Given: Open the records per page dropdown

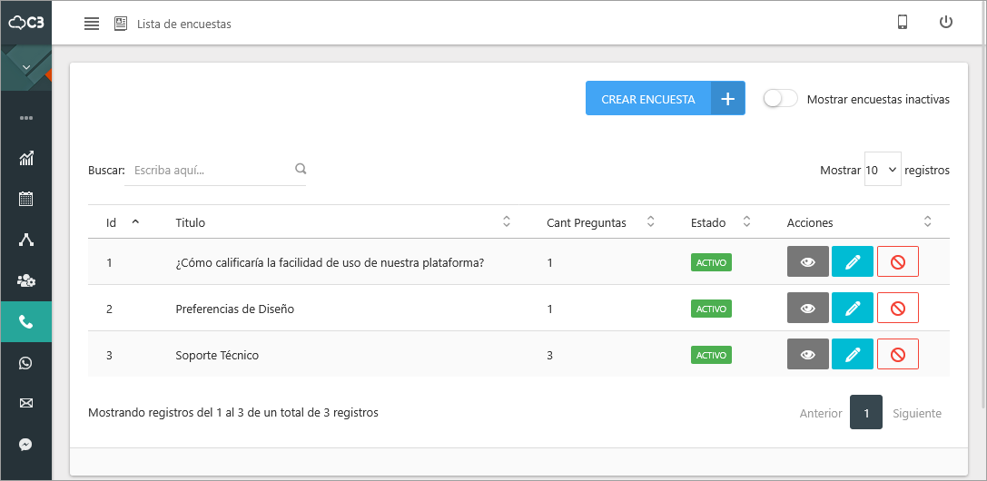Looking at the screenshot, I should [x=882, y=170].
